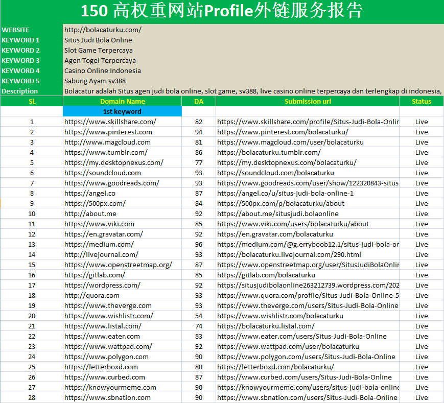Image resolution: width=444 pixels, height=403 pixels.
Task: Click the 'Status' column header
Action: click(x=422, y=101)
